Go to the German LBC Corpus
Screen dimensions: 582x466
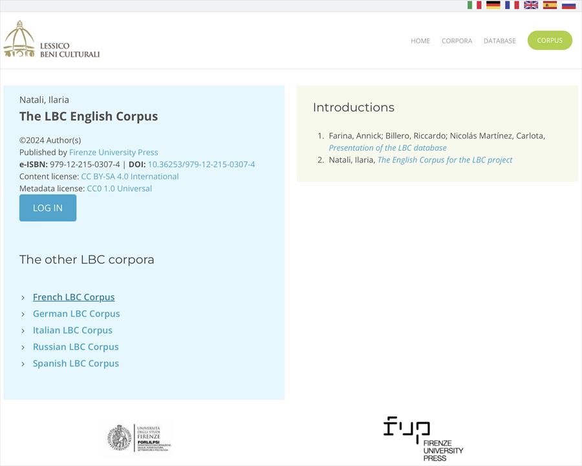[76, 314]
